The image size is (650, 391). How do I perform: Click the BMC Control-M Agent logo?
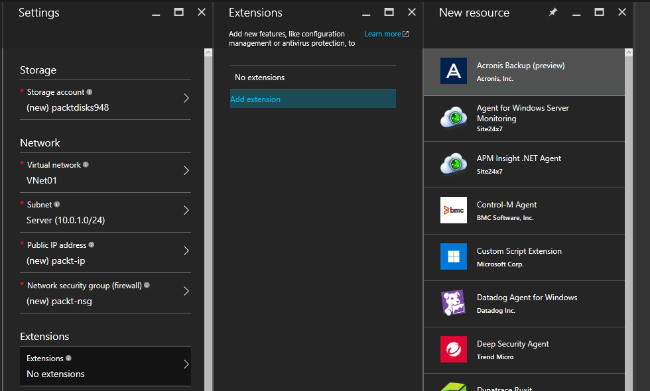454,210
